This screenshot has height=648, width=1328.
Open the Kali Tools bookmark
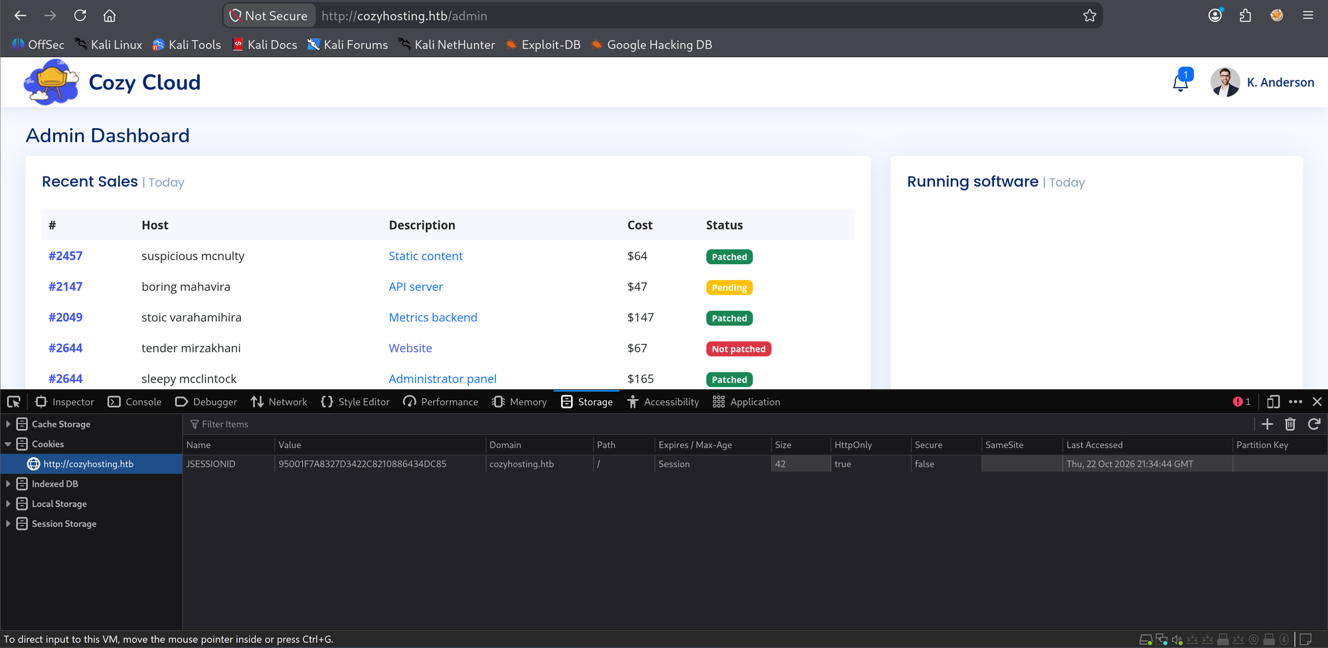187,44
